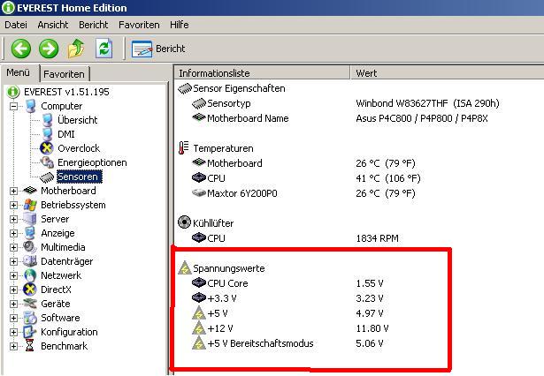The height and width of the screenshot is (376, 544).
Task: Switch to the Menü tab
Action: (19, 72)
